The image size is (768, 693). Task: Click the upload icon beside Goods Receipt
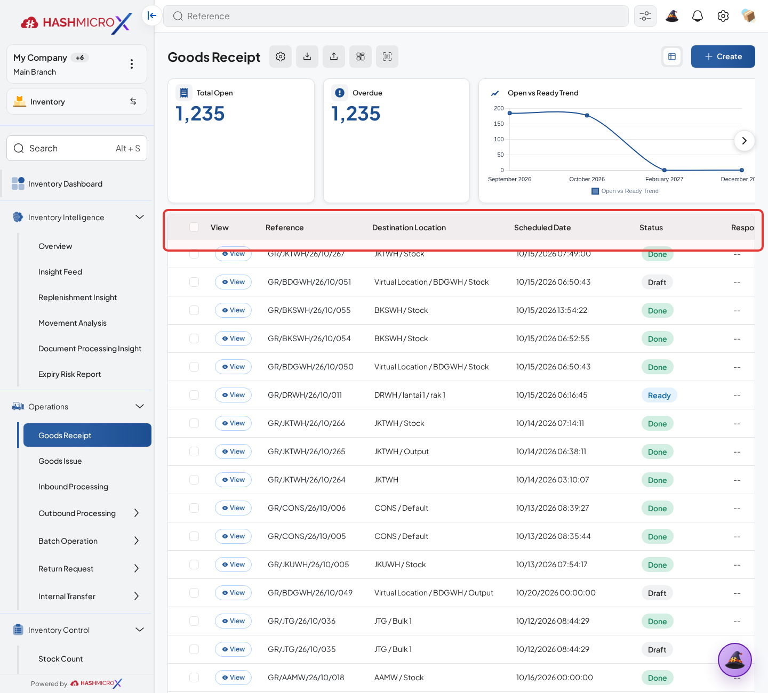point(334,57)
